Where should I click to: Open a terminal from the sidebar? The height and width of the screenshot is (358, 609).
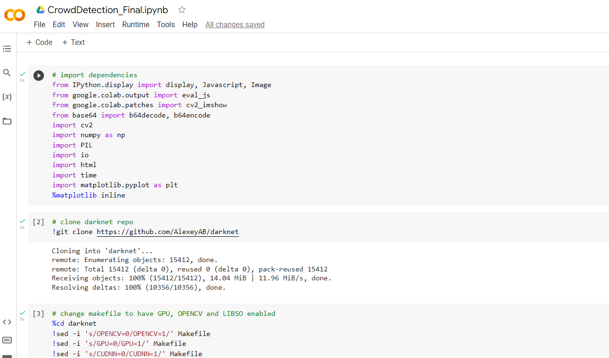tap(7, 340)
